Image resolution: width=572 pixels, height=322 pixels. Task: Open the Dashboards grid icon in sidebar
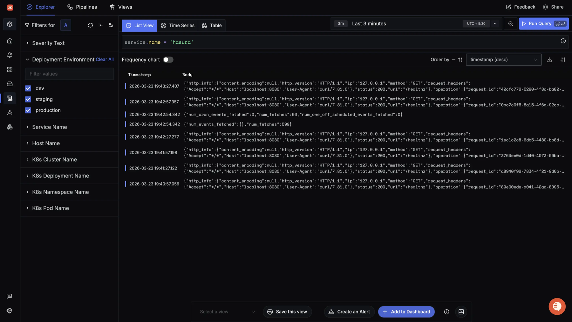(10, 69)
